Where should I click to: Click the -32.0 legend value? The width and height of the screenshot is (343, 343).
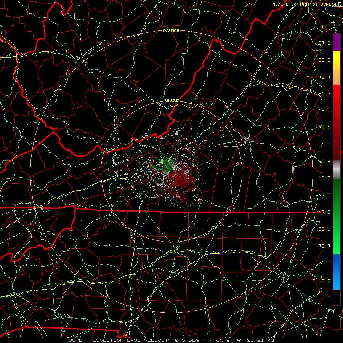point(323,196)
